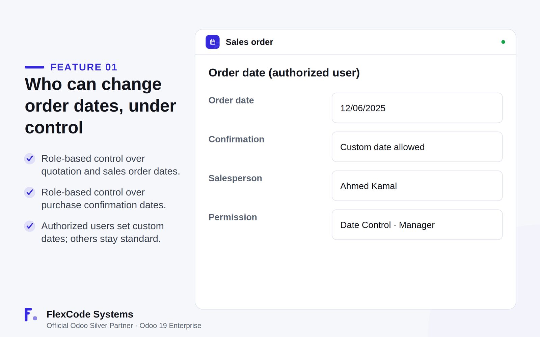Click the purchase confirmation dates bullet text
Screen dimensions: 540x337
[x=104, y=198]
